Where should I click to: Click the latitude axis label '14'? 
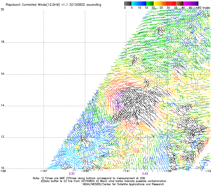(x=2, y=105)
